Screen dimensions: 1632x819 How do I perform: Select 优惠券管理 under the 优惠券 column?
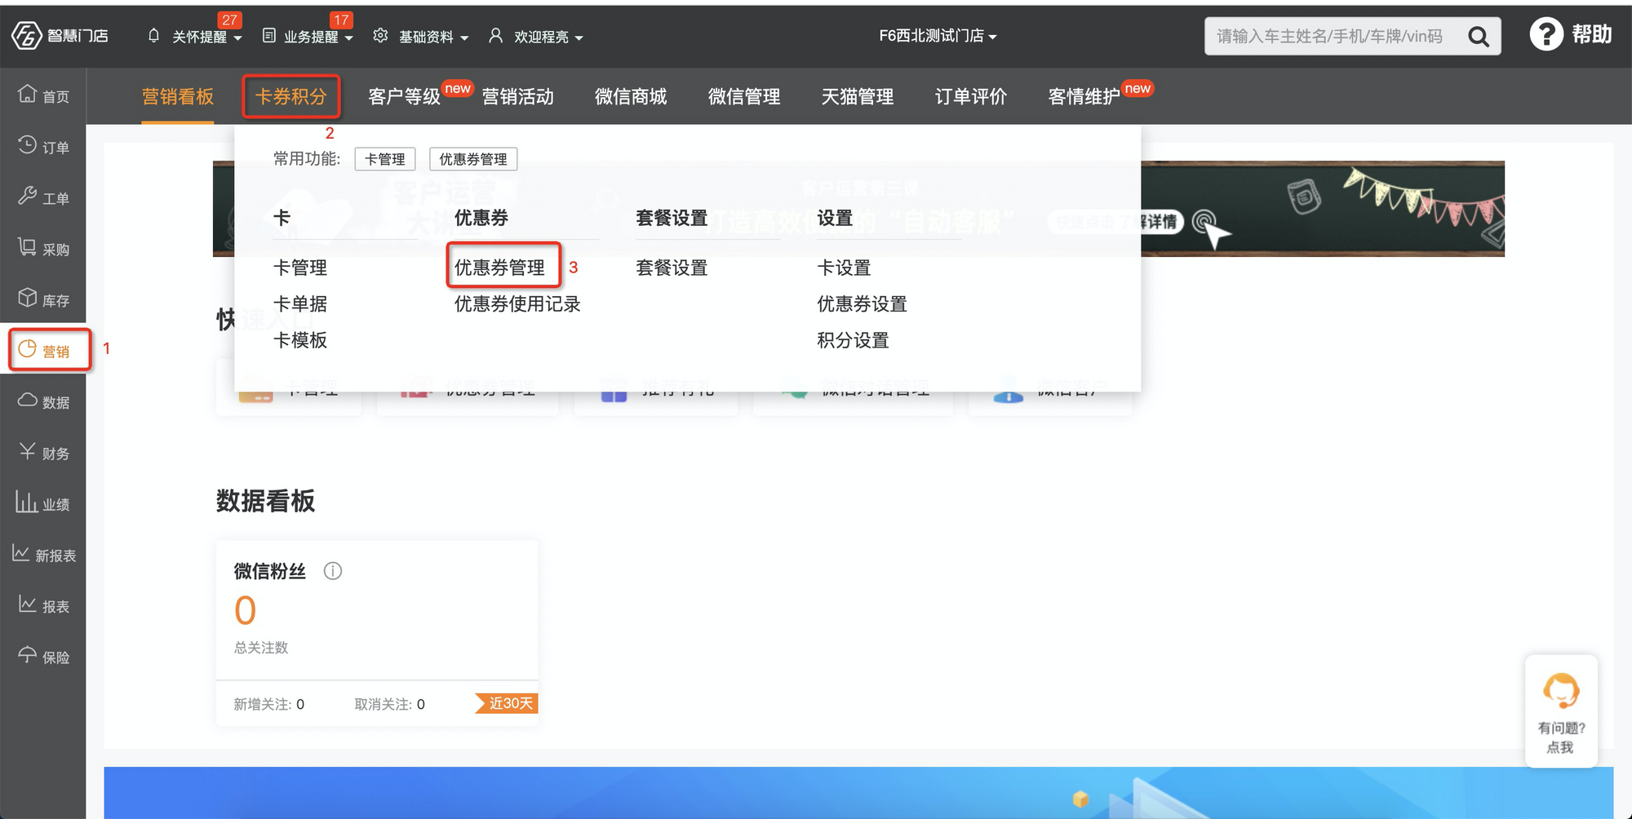tap(499, 268)
